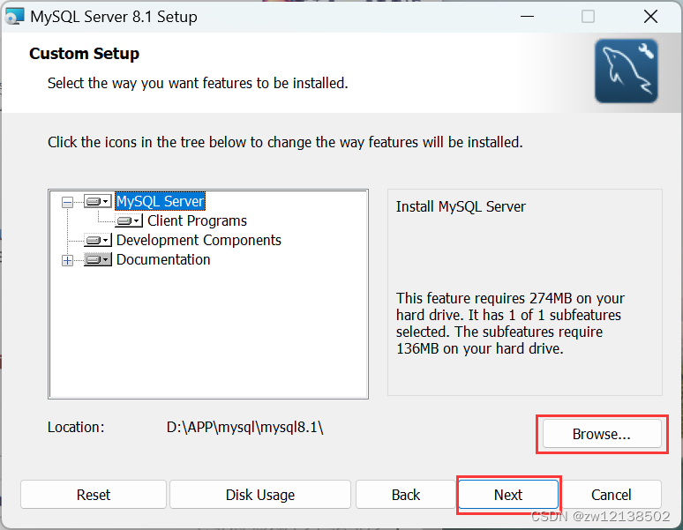The width and height of the screenshot is (683, 530).
Task: Open the MySQL Server feature install dropdown icon
Action: (98, 201)
